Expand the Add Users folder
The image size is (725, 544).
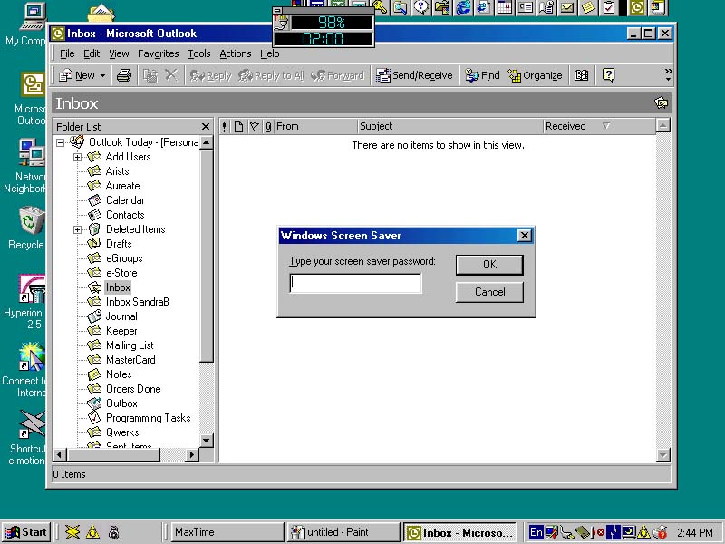pos(77,157)
